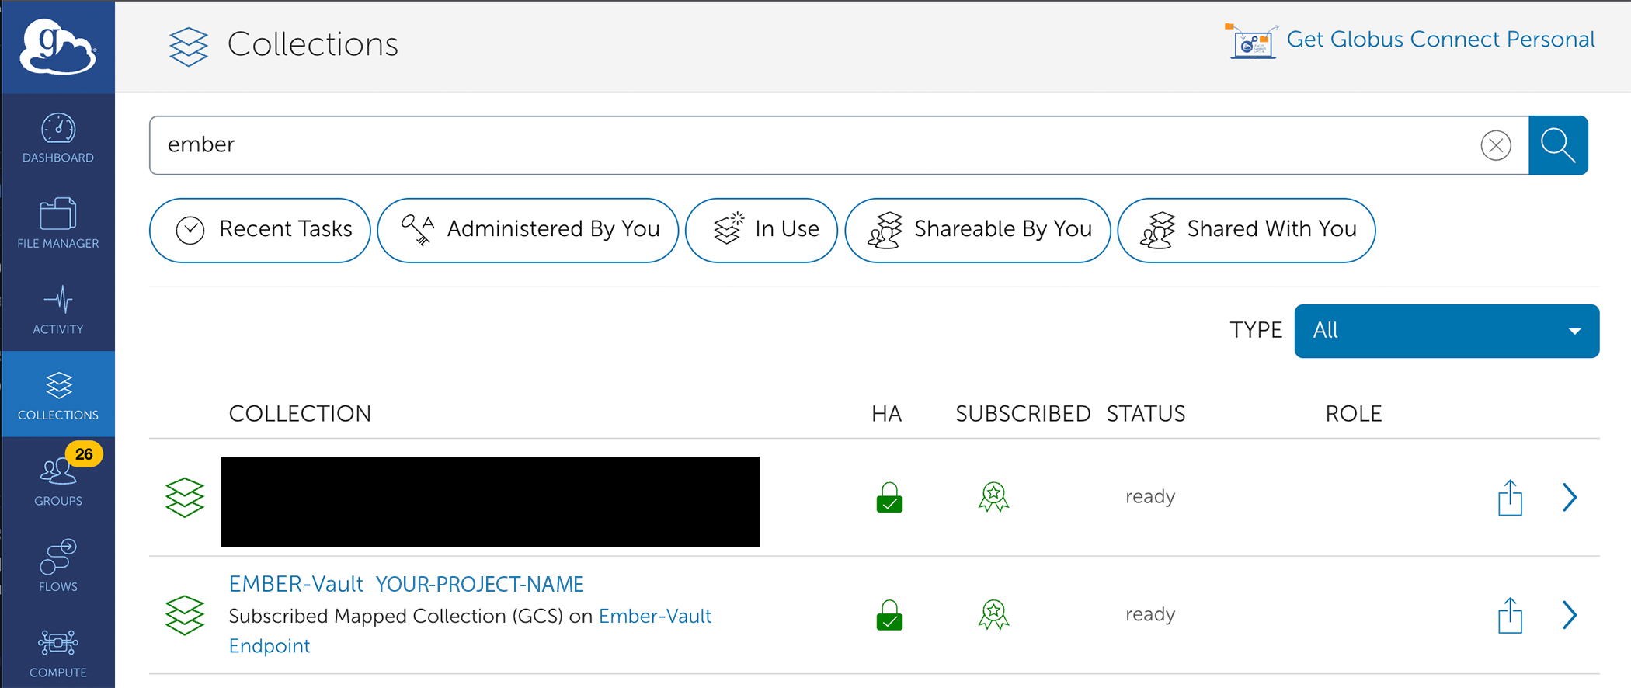Click the HA column header
1631x688 pixels.
point(886,414)
